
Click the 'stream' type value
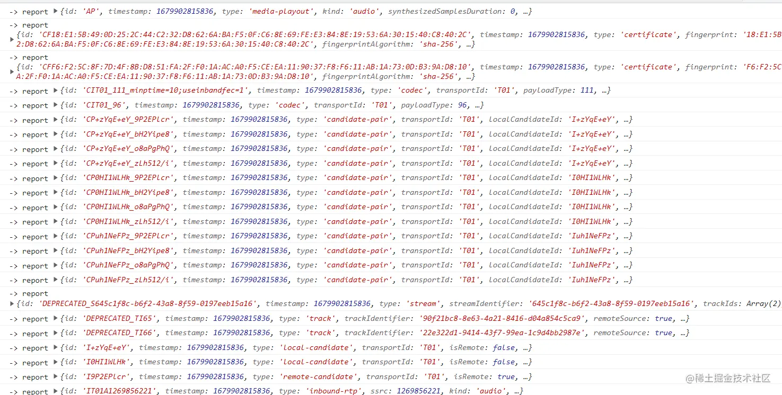click(422, 304)
